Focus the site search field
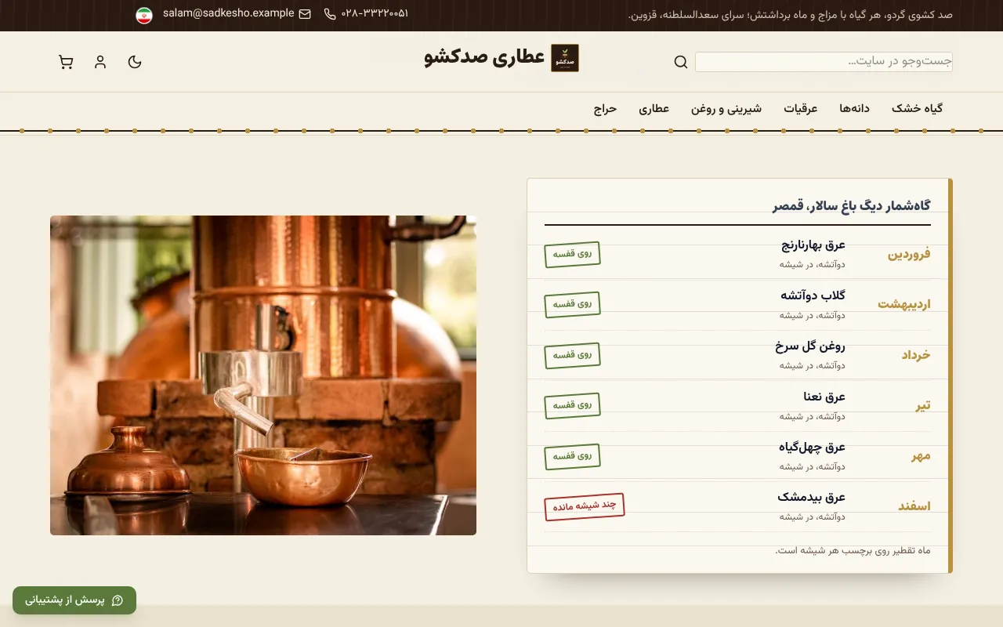Screen dimensions: 1003x627 (824, 62)
